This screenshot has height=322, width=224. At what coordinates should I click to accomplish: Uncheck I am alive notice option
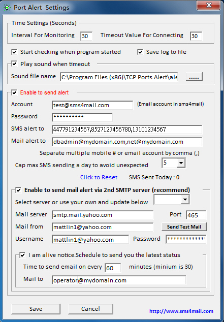pyautogui.click(x=22, y=255)
